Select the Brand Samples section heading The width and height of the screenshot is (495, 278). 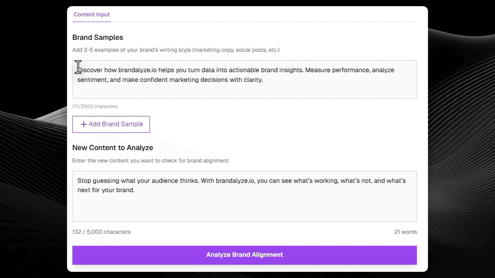click(97, 38)
